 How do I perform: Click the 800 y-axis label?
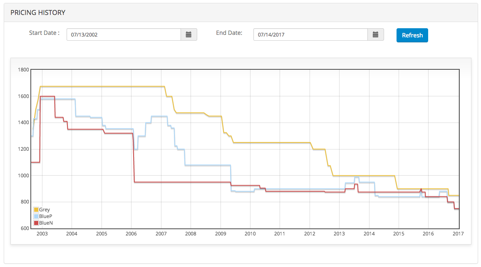click(25, 202)
